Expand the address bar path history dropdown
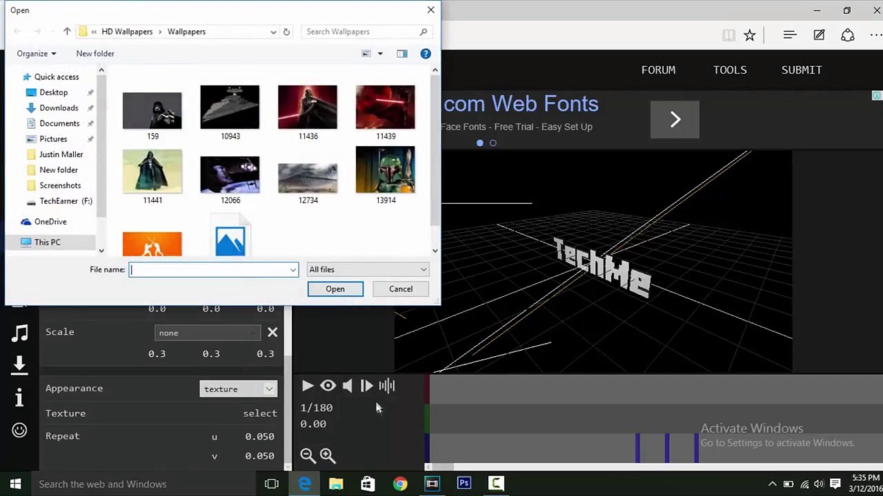 tap(274, 32)
